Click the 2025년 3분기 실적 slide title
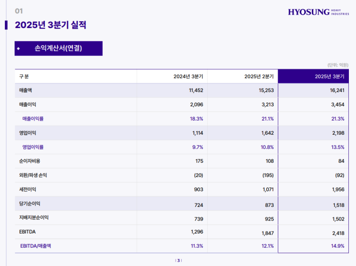This screenshot has height=266, width=356. pos(50,25)
